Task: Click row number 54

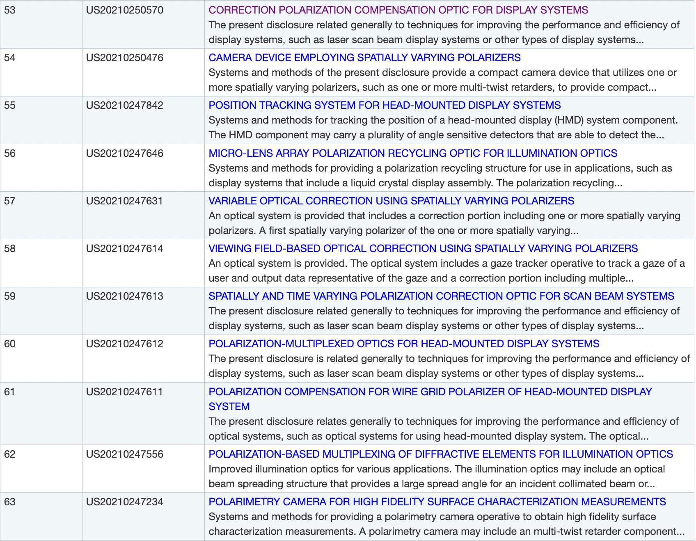Action: [10, 57]
